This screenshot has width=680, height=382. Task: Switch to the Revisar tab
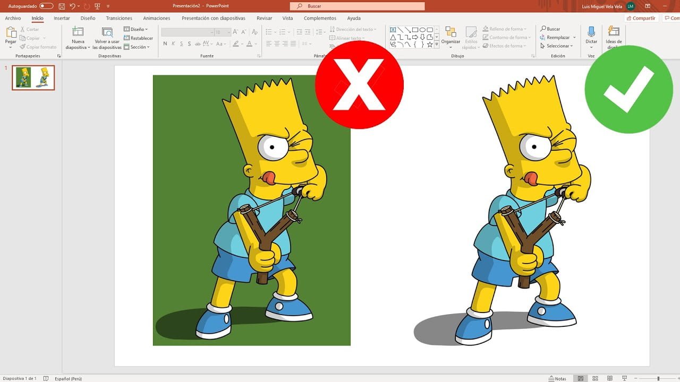pyautogui.click(x=264, y=18)
